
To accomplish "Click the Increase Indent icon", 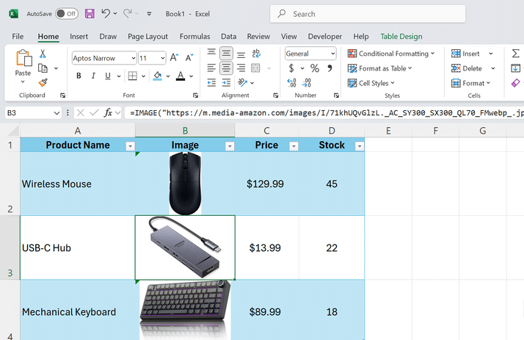I will coord(226,82).
